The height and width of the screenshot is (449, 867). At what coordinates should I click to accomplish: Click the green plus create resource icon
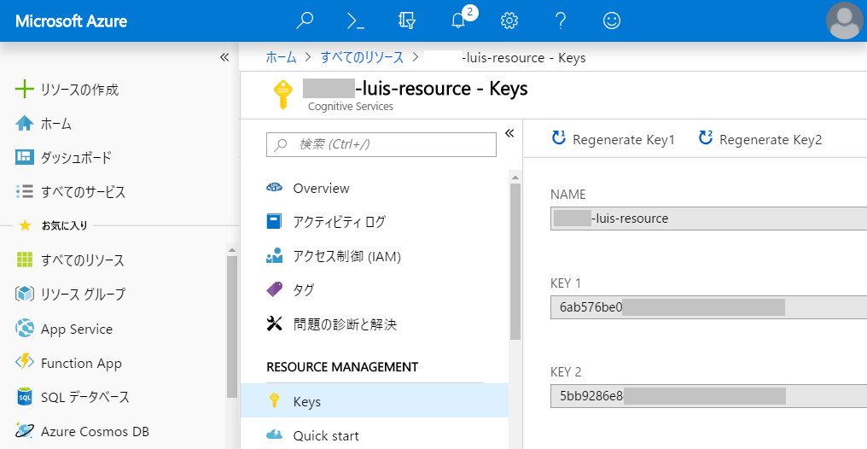tap(25, 89)
